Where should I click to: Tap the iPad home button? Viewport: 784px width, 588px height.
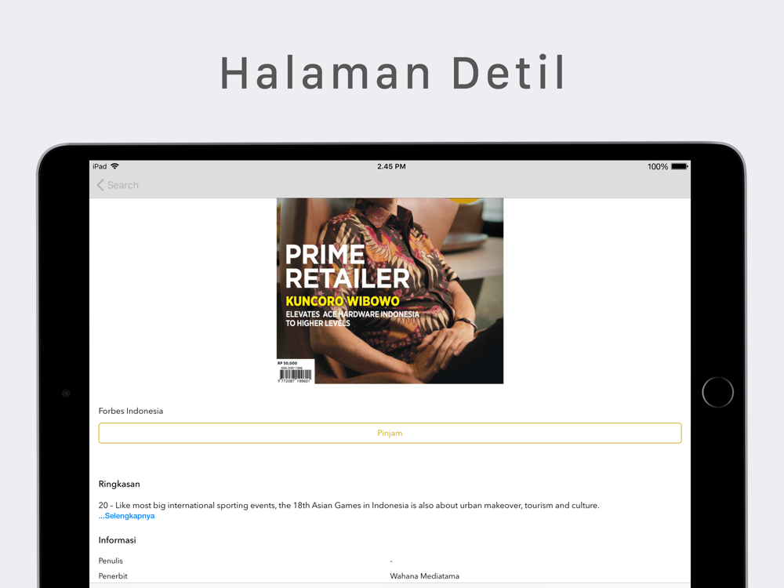click(717, 393)
